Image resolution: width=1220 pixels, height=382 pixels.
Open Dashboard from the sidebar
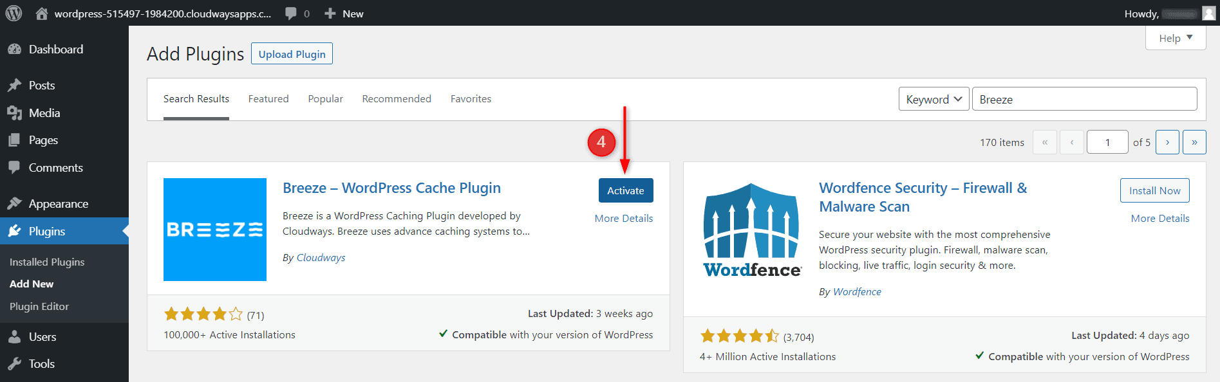[55, 50]
